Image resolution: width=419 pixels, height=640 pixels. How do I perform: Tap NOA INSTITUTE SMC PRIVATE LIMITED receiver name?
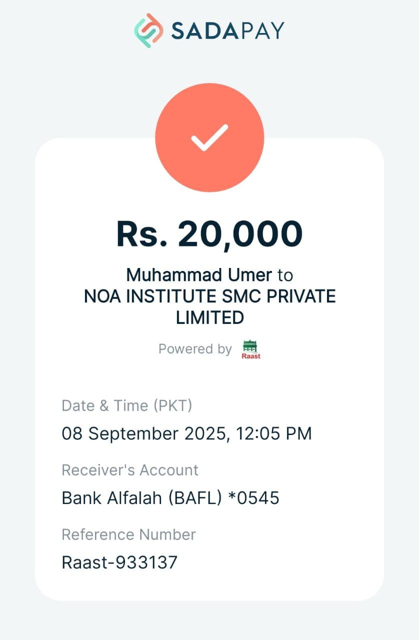209,296
